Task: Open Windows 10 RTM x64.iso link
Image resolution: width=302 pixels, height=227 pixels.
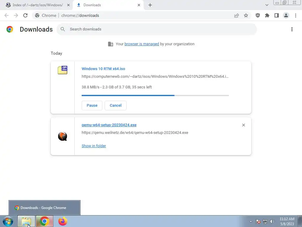Action: click(103, 69)
